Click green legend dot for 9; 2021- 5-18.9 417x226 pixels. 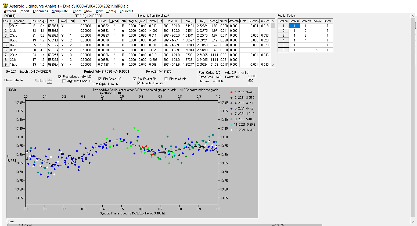click(232, 119)
